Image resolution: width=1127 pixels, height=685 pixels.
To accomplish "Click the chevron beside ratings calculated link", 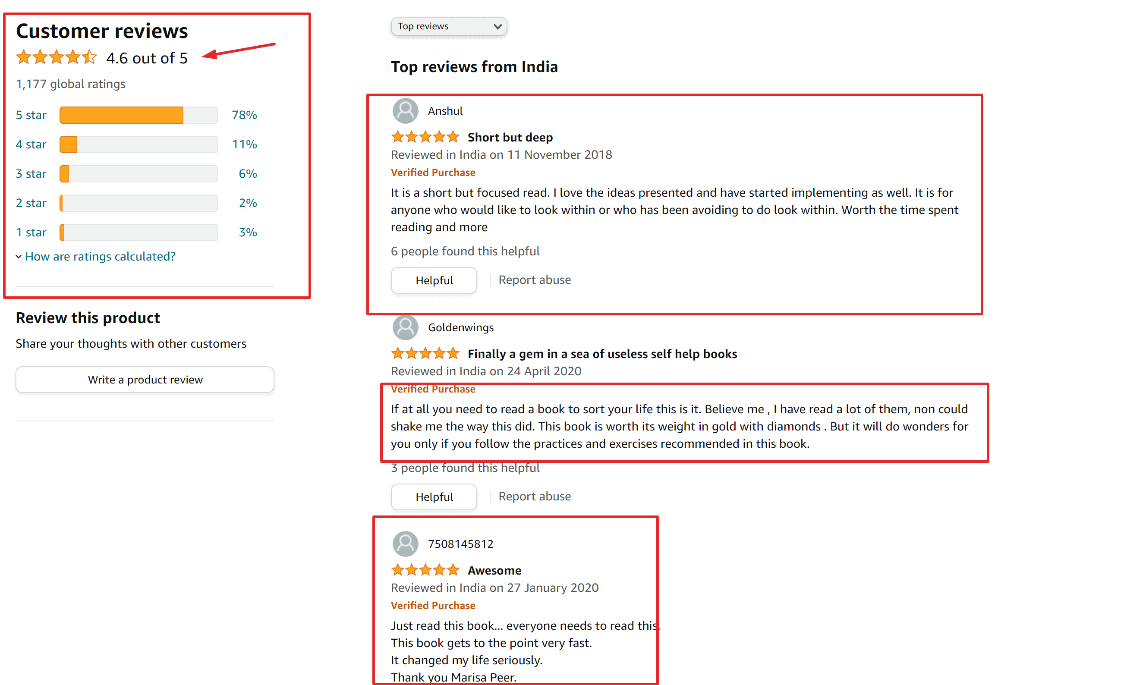I will [19, 257].
